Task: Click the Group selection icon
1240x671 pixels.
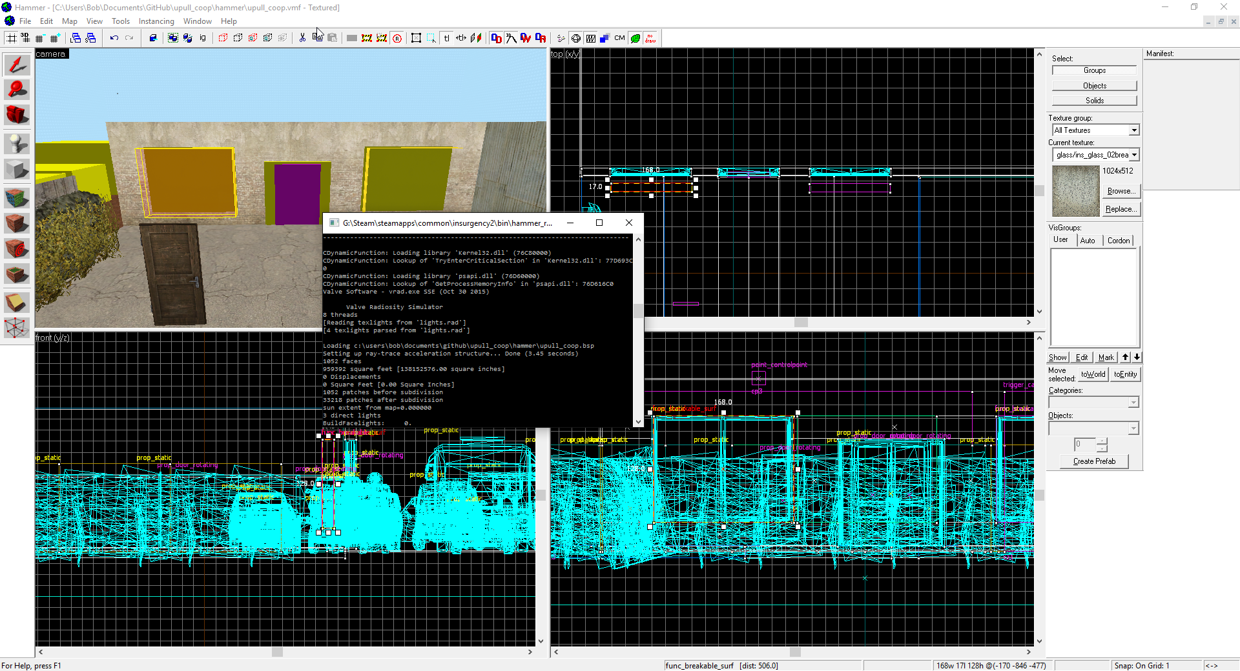Action: pos(173,38)
